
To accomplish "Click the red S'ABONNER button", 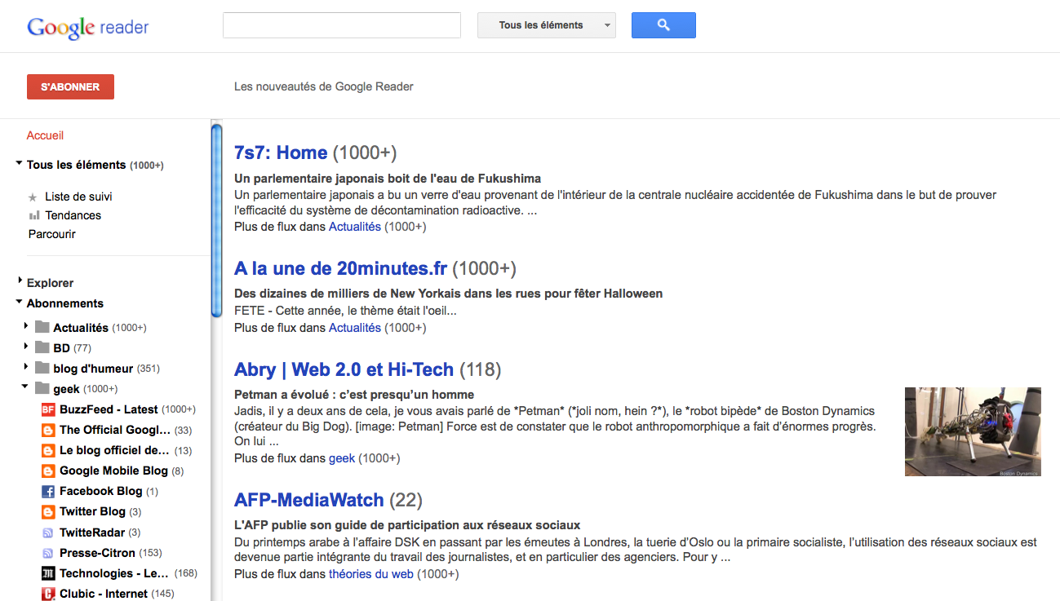I will pyautogui.click(x=70, y=87).
